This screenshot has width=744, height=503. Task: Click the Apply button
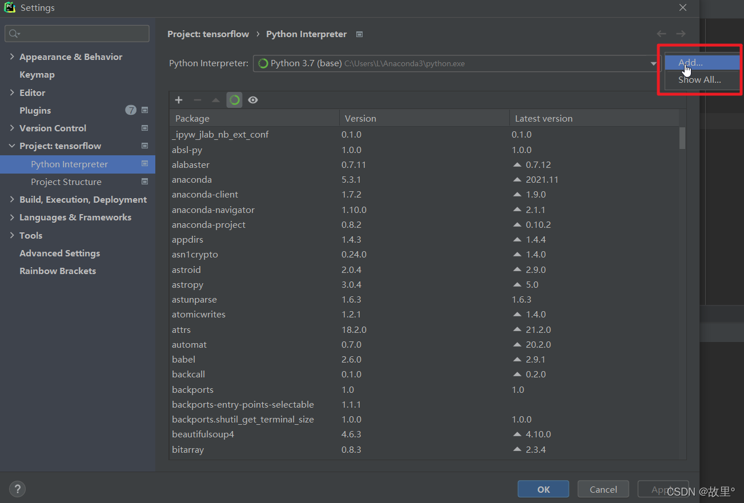click(x=663, y=489)
